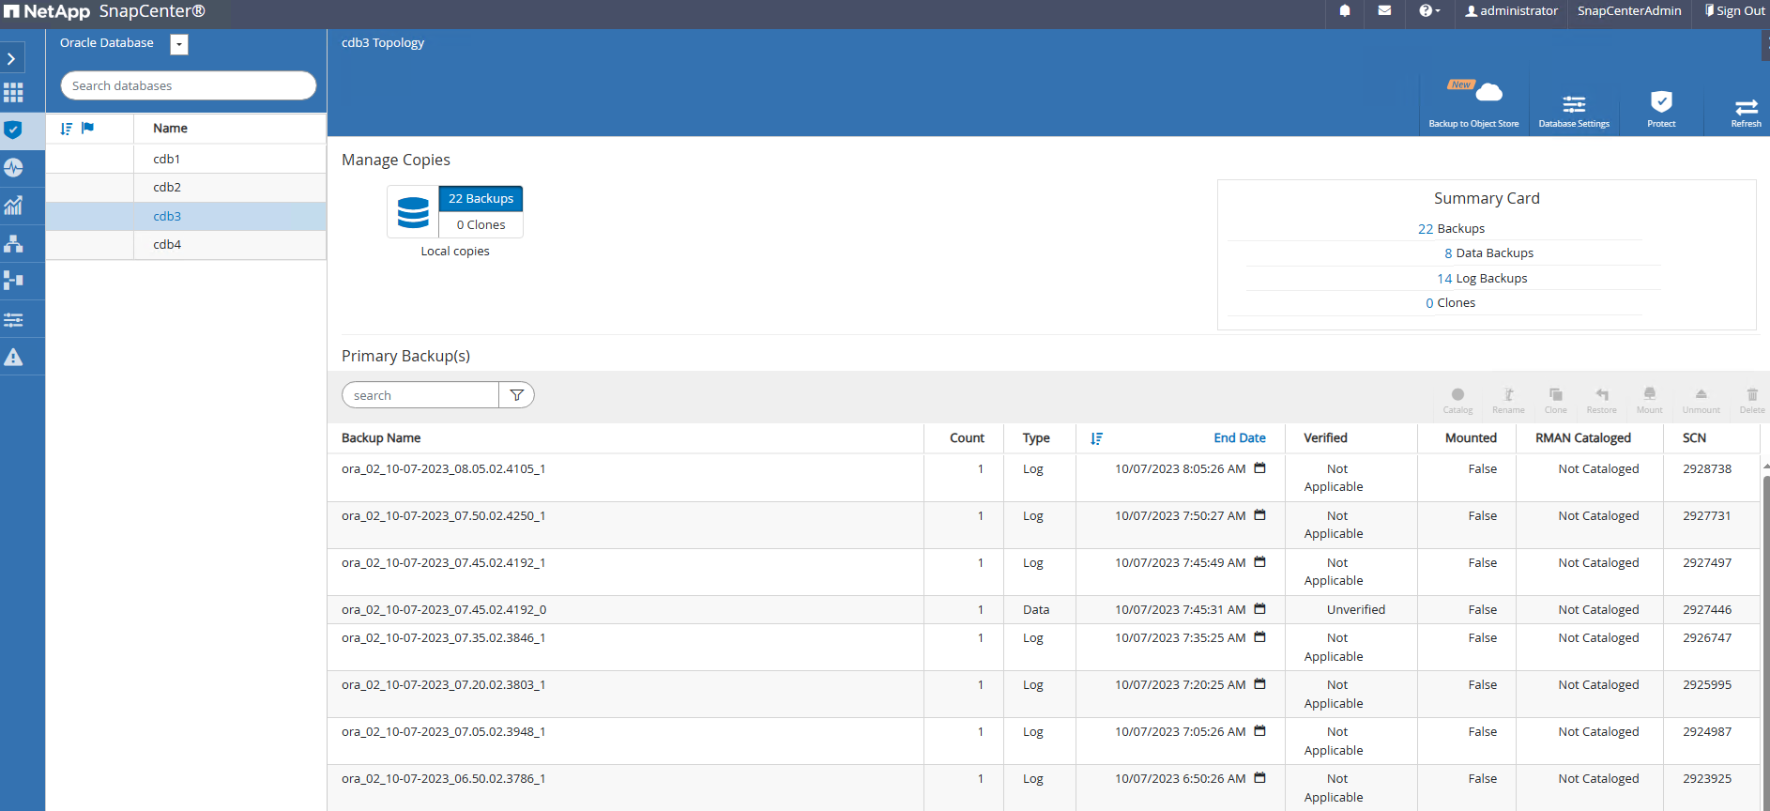Sort backups by End Date column
Screen dimensions: 1770x811
(x=1239, y=438)
